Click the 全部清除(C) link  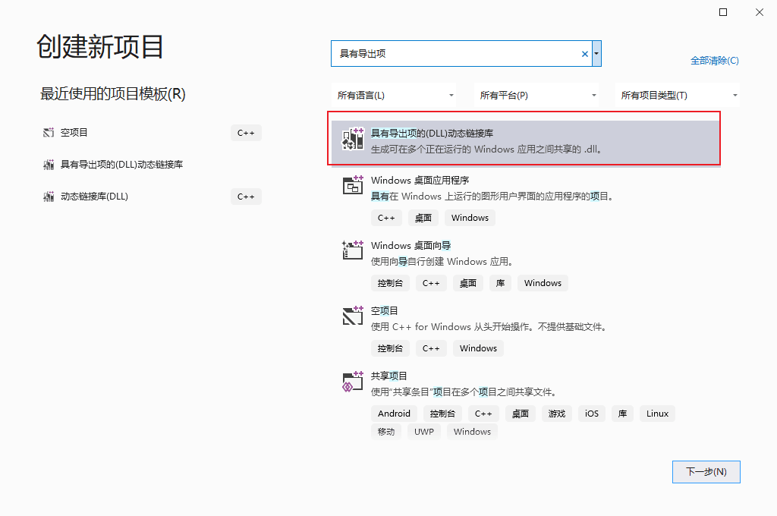point(714,60)
